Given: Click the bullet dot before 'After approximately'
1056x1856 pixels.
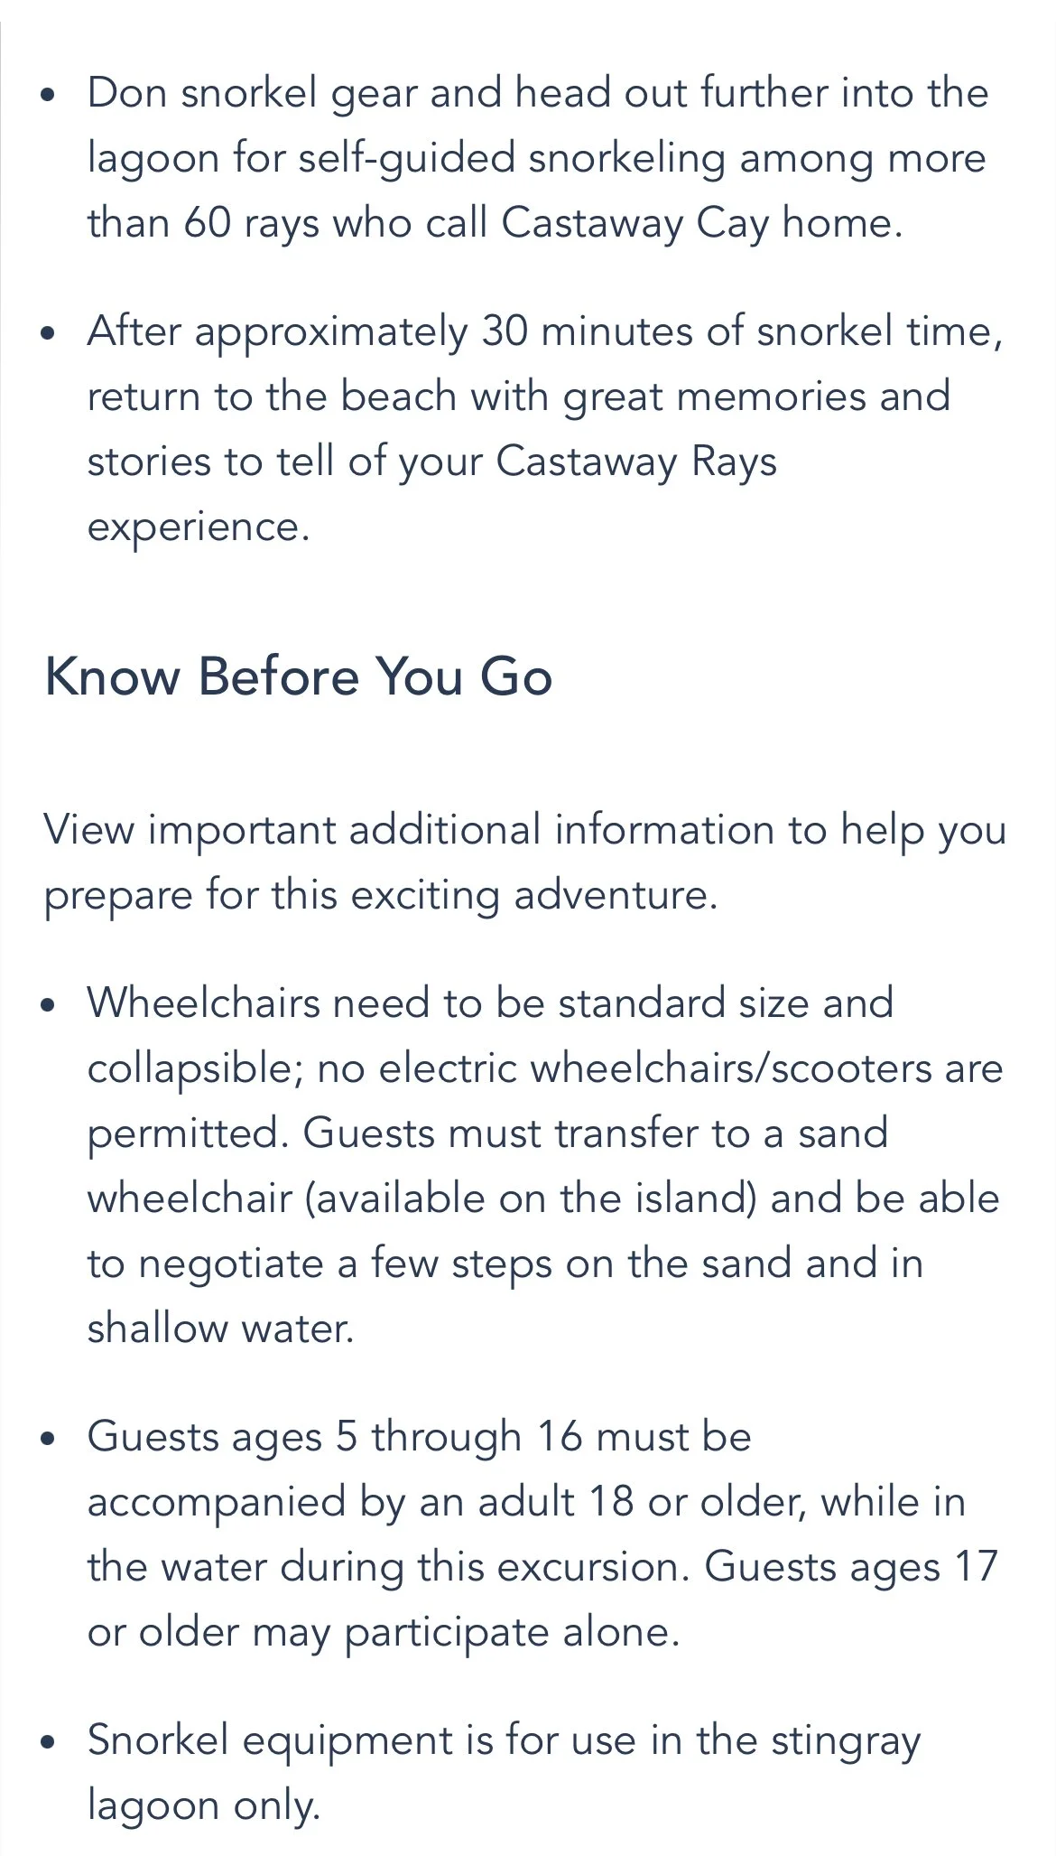Looking at the screenshot, I should coord(50,332).
